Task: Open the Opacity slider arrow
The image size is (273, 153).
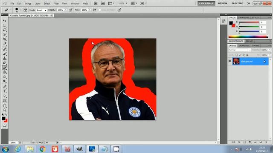Action: [65, 10]
